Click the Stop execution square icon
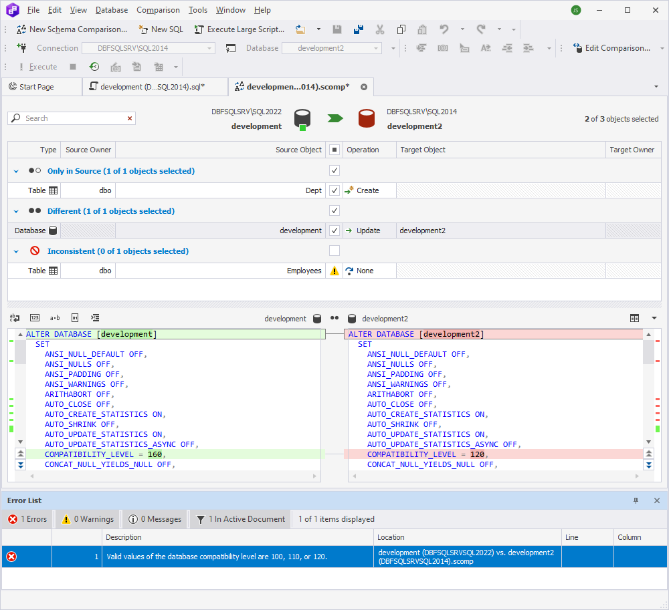The width and height of the screenshot is (669, 610). pyautogui.click(x=73, y=67)
